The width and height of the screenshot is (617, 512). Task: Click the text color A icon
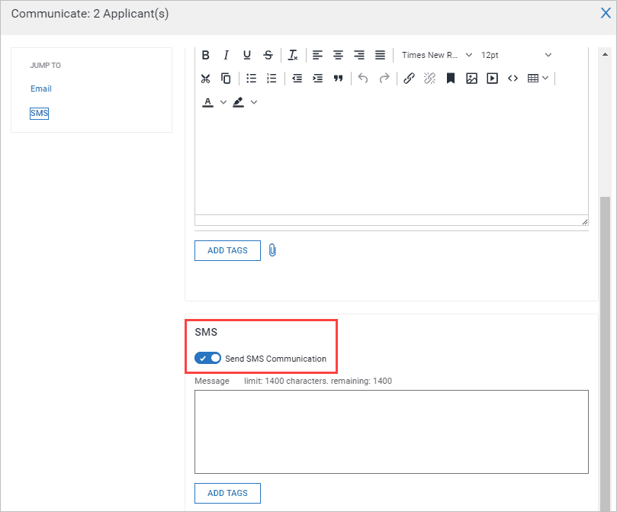(207, 103)
